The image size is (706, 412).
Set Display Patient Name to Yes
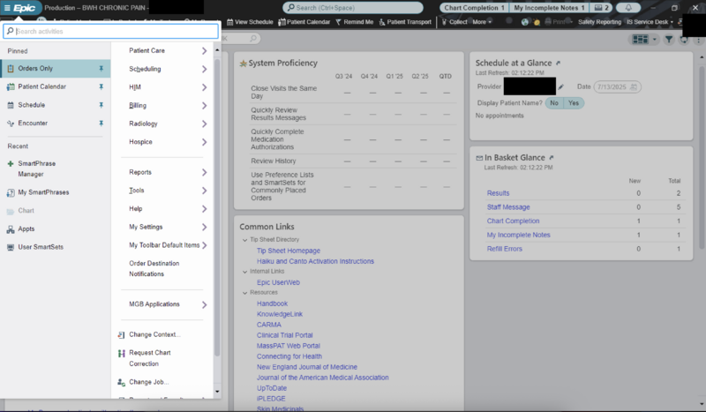point(574,102)
